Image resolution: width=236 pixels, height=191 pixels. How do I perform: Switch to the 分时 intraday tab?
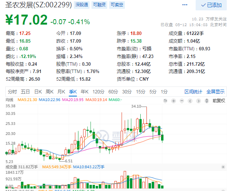point(12,91)
